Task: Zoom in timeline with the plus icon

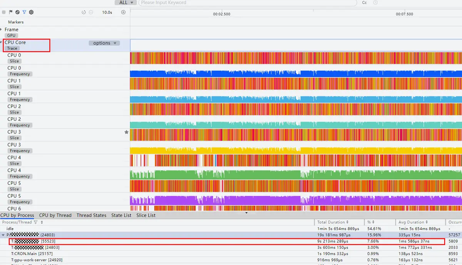Action: (x=124, y=12)
